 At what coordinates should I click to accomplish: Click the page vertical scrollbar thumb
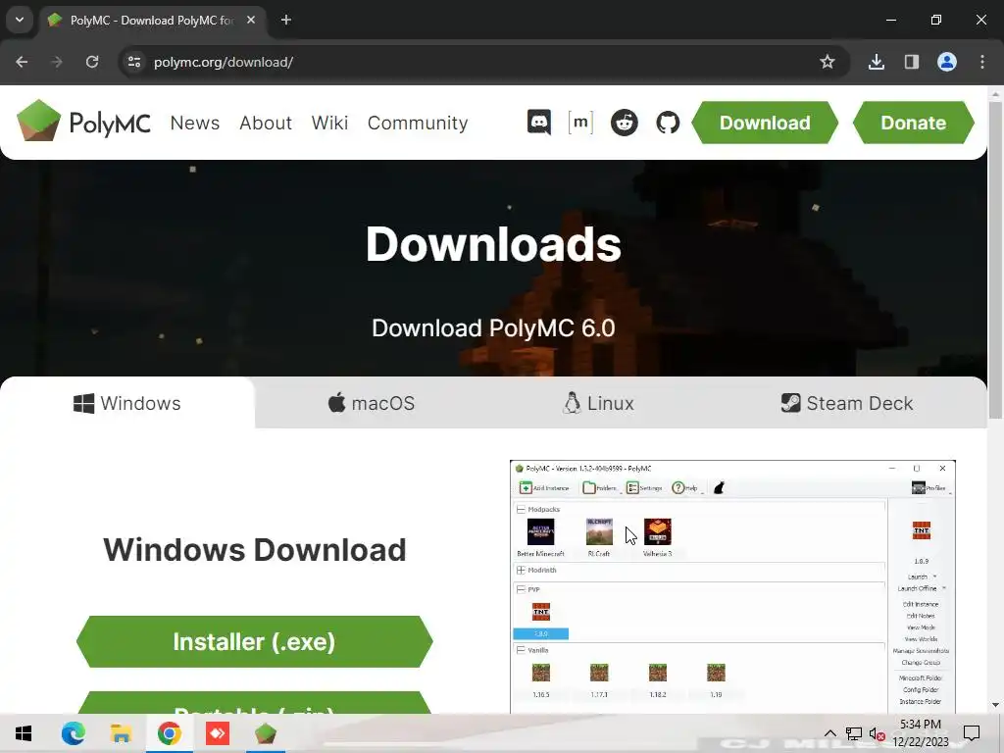click(995, 261)
